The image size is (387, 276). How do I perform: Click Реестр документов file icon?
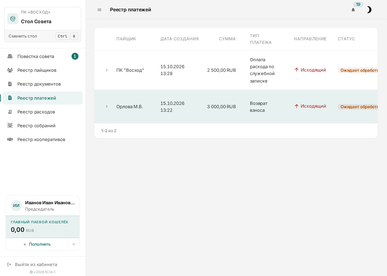[x=10, y=84]
